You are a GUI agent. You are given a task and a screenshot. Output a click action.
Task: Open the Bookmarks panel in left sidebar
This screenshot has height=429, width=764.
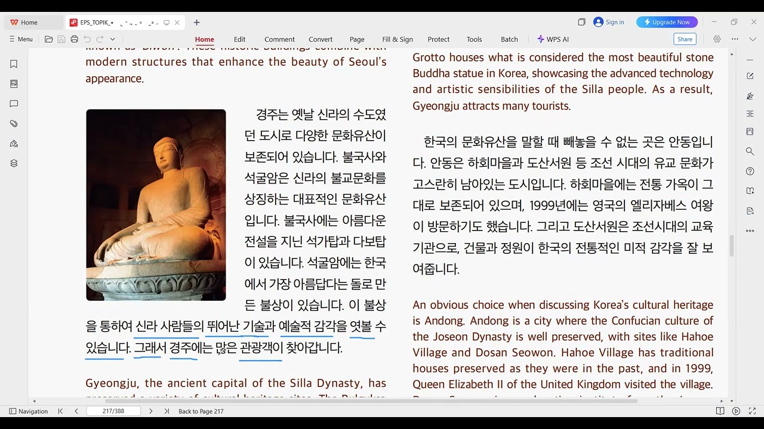click(14, 64)
